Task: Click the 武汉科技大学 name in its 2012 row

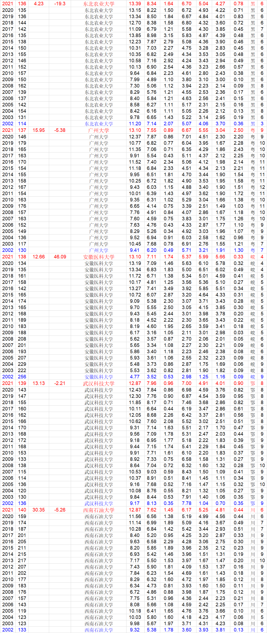Action: [x=99, y=440]
